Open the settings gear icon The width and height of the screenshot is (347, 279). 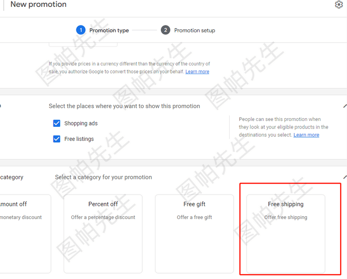click(339, 5)
